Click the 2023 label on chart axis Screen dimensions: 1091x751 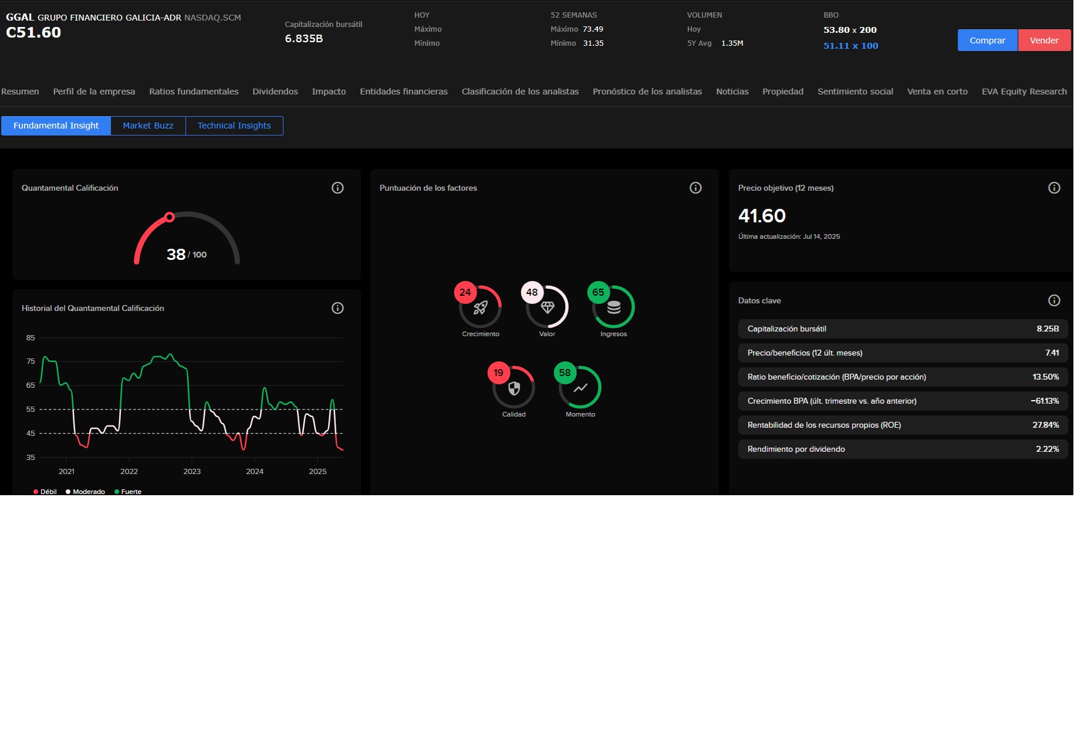[192, 472]
